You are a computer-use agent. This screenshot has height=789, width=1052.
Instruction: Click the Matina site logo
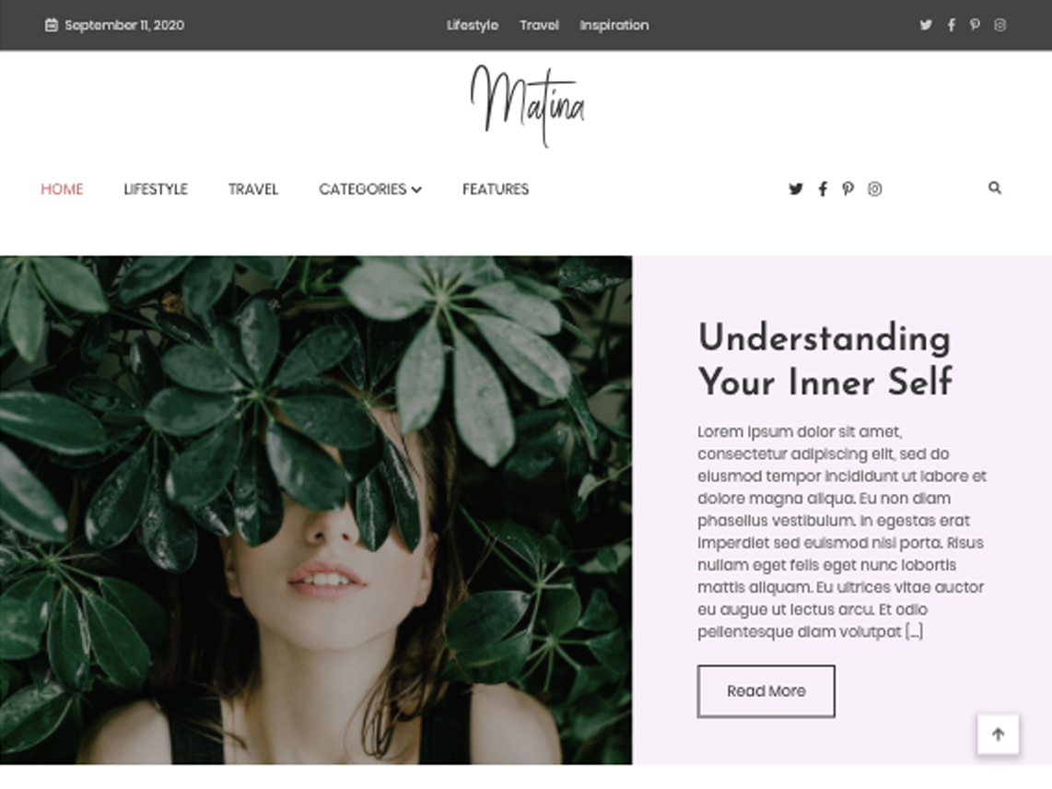click(x=527, y=105)
